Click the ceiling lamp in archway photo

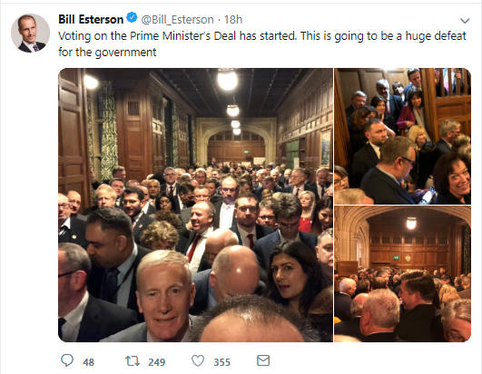(411, 223)
